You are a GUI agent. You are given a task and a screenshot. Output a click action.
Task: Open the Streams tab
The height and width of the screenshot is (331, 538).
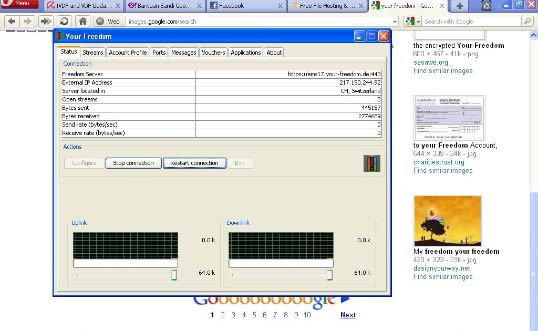tap(92, 53)
